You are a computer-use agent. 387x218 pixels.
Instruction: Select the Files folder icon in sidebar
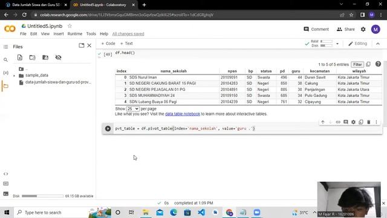point(5,86)
